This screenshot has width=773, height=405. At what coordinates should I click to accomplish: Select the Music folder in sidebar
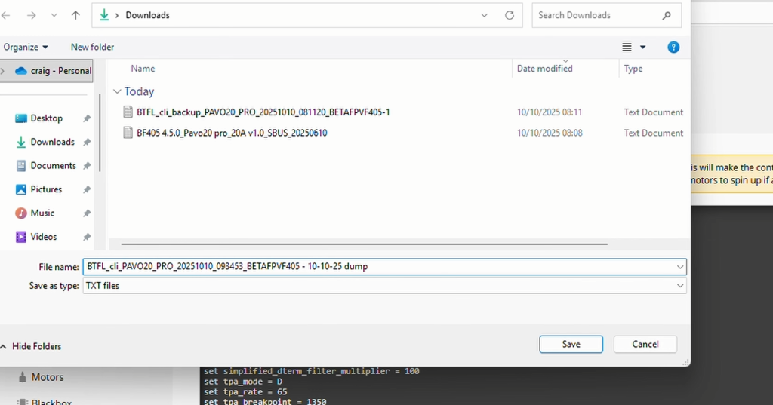tap(42, 213)
